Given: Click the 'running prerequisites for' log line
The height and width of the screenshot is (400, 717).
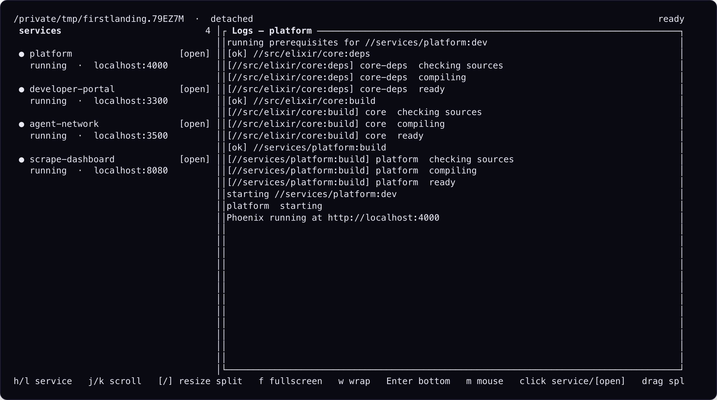Looking at the screenshot, I should pos(357,42).
